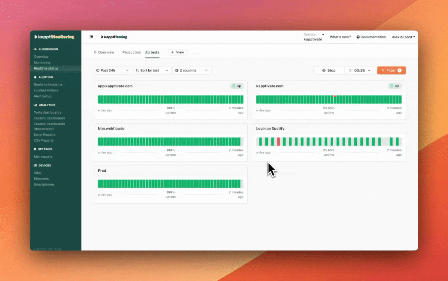The width and height of the screenshot is (448, 281).
Task: Click the kapptiTesting logo in header
Action: point(114,37)
